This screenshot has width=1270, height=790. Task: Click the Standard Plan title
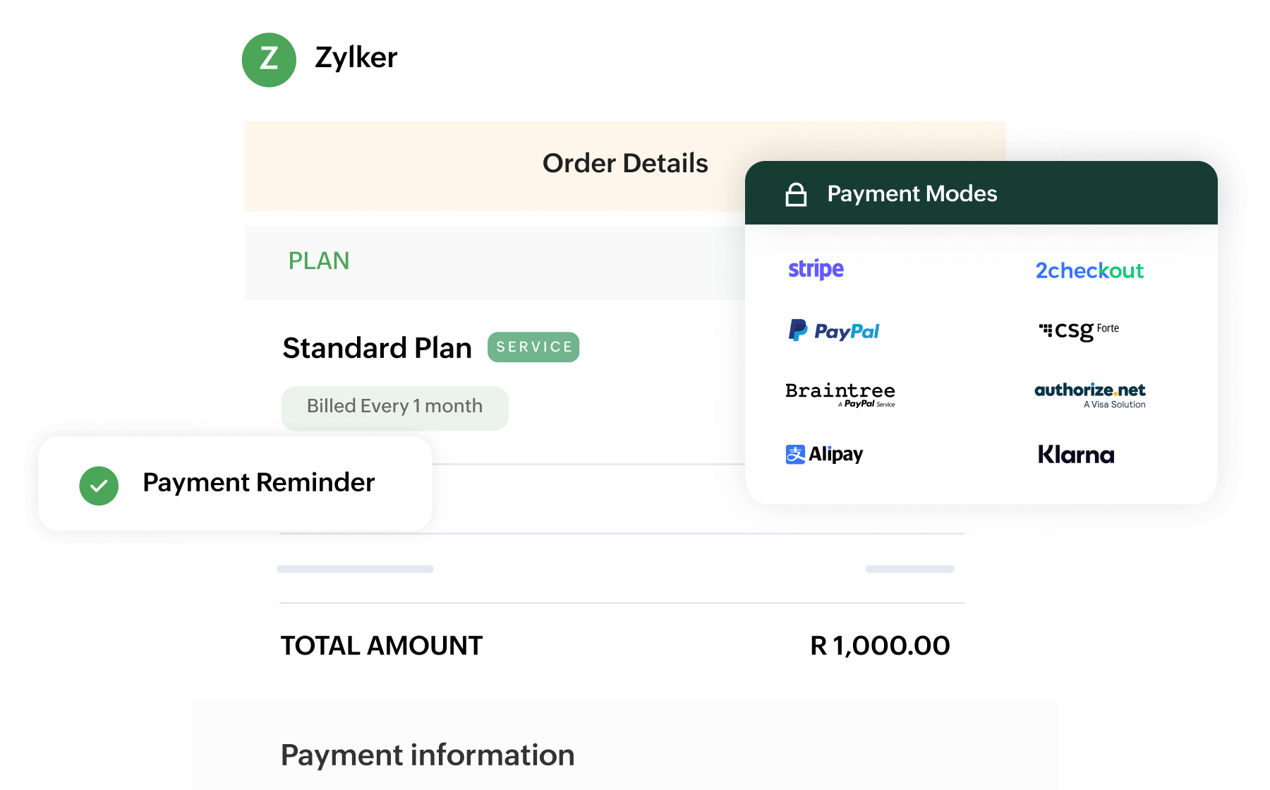point(377,348)
